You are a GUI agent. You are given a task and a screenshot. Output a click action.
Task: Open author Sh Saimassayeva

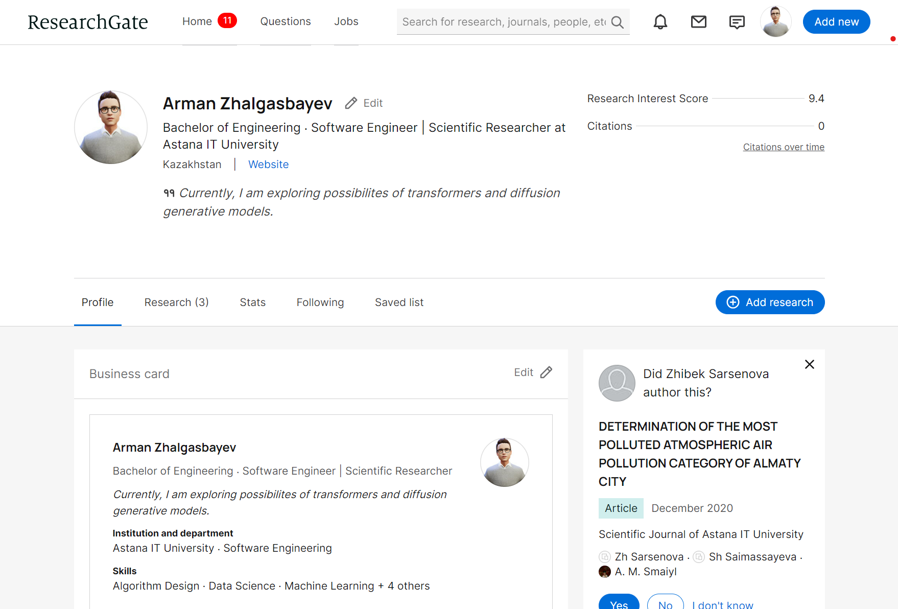(x=752, y=557)
